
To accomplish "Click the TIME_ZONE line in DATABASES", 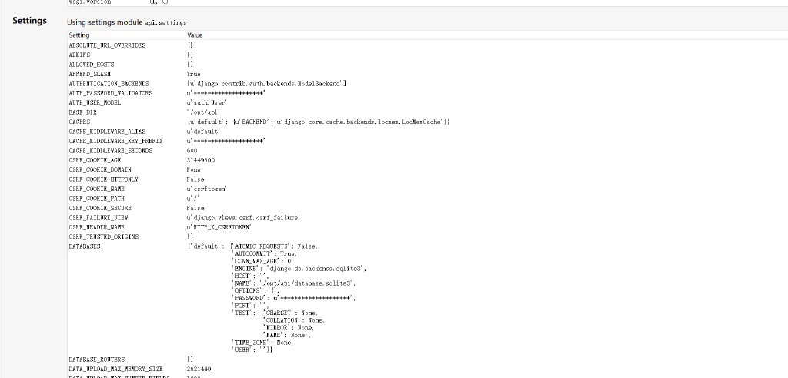I will [x=262, y=343].
